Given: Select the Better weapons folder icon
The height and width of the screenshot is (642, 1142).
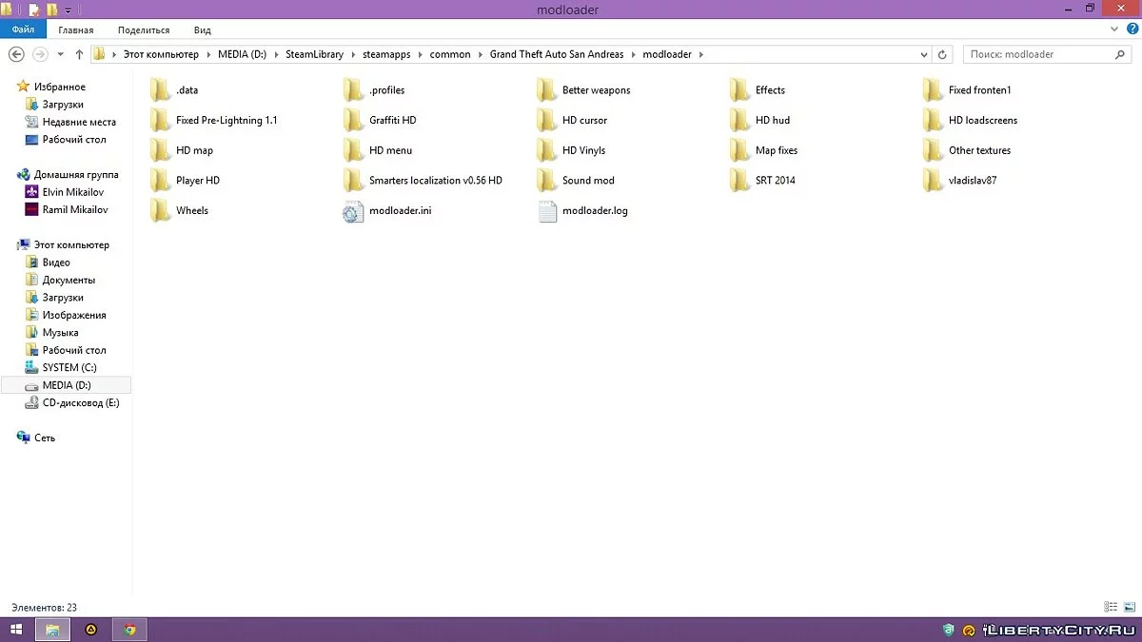Looking at the screenshot, I should pos(546,90).
